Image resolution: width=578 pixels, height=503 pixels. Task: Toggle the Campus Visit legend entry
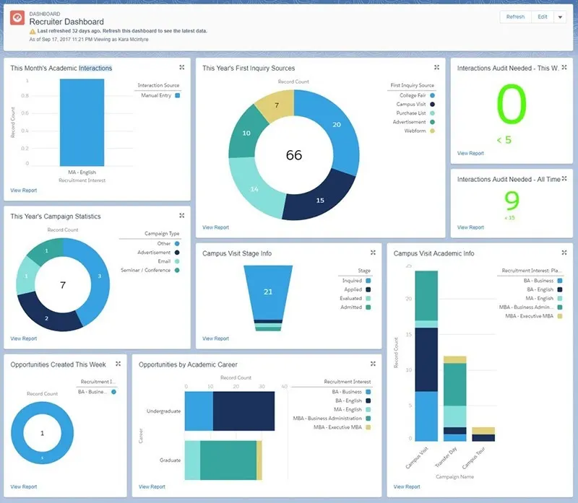pyautogui.click(x=413, y=105)
